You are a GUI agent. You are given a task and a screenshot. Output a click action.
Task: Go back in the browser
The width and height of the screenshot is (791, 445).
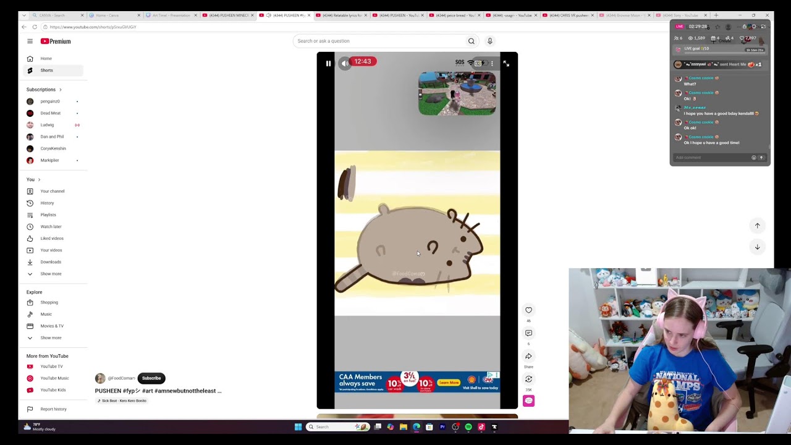[x=24, y=27]
